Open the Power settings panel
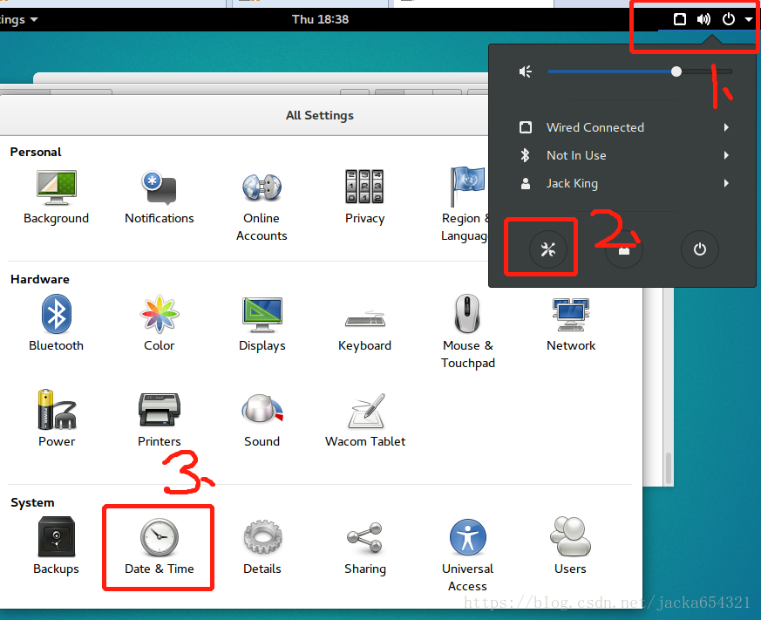The image size is (761, 620). pyautogui.click(x=57, y=418)
